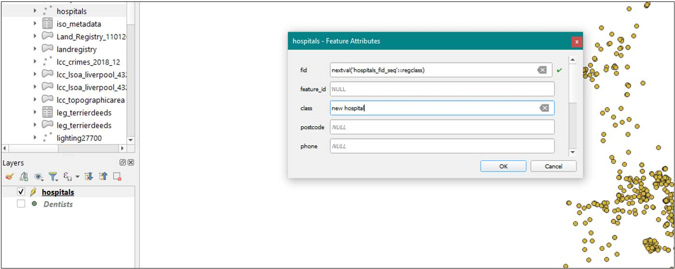
Task: Clear the fid field value
Action: pyautogui.click(x=542, y=70)
